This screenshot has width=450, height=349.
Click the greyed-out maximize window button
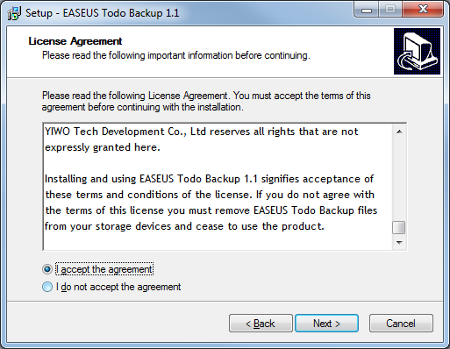point(390,11)
